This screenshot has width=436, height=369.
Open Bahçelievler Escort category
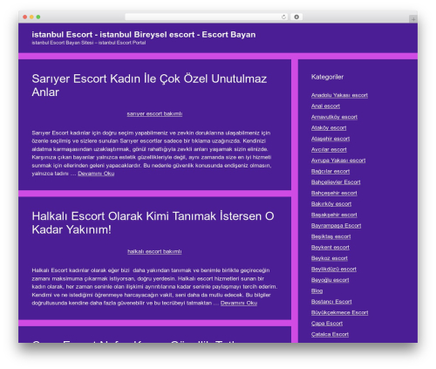(336, 182)
